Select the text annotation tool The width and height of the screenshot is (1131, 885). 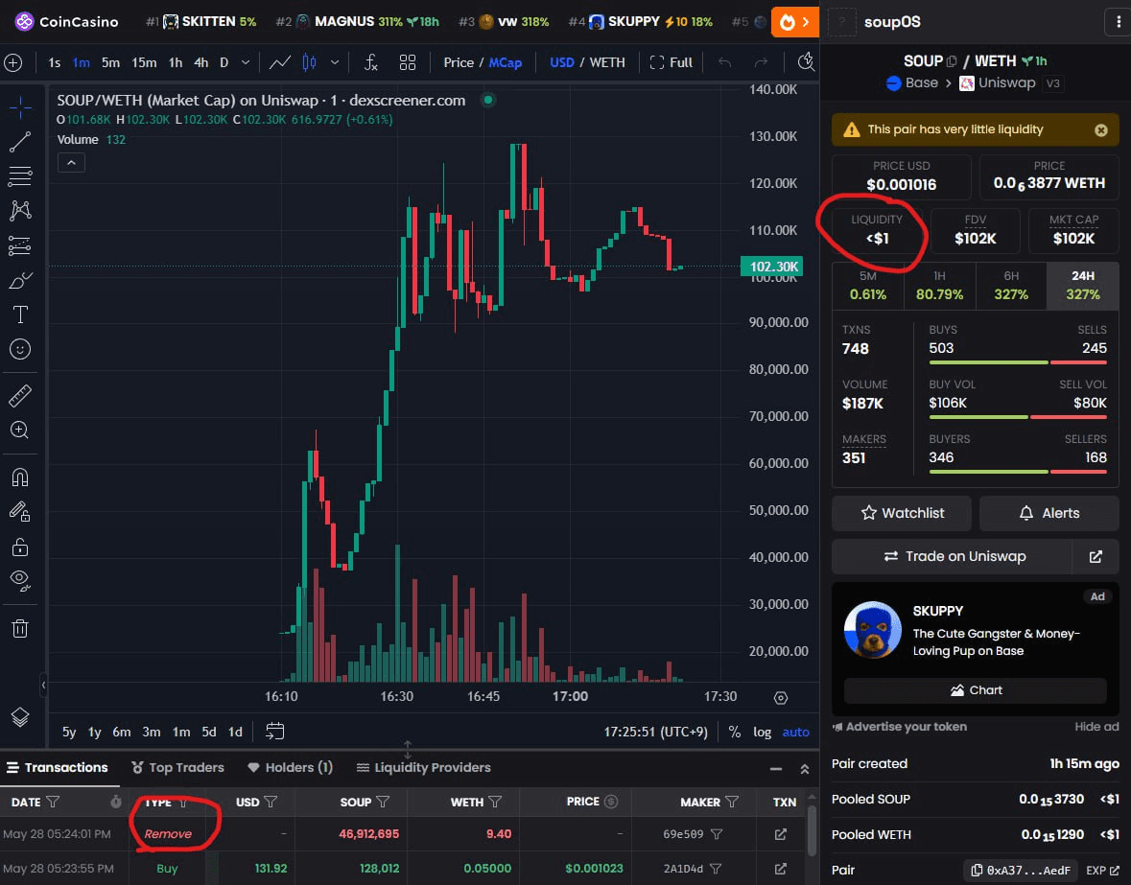coord(20,314)
